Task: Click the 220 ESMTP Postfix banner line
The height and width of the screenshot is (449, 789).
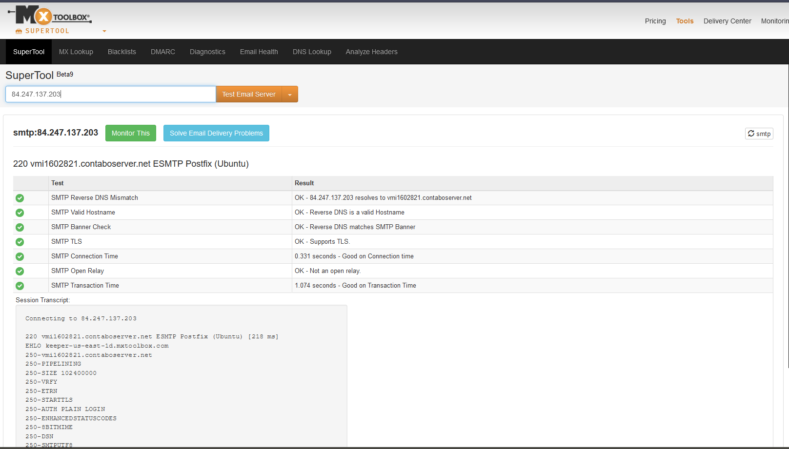Action: (x=131, y=164)
